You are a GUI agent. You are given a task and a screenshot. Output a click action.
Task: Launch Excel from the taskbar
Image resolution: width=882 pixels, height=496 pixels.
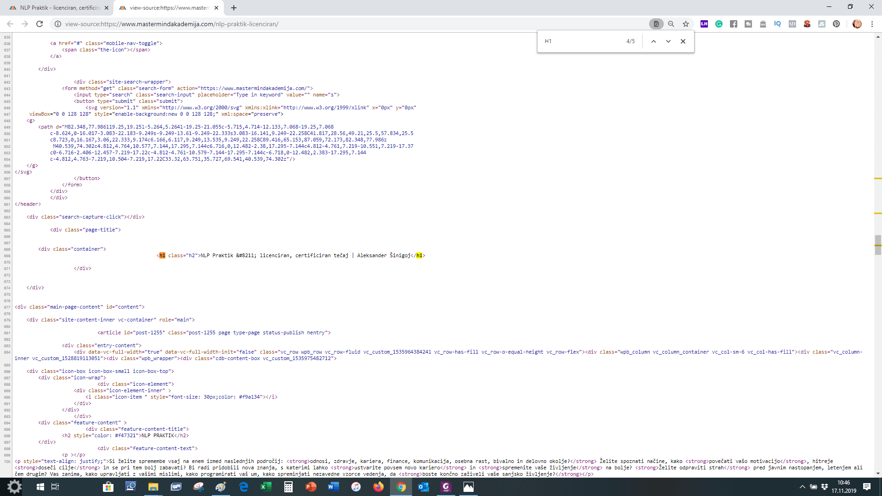(x=266, y=487)
